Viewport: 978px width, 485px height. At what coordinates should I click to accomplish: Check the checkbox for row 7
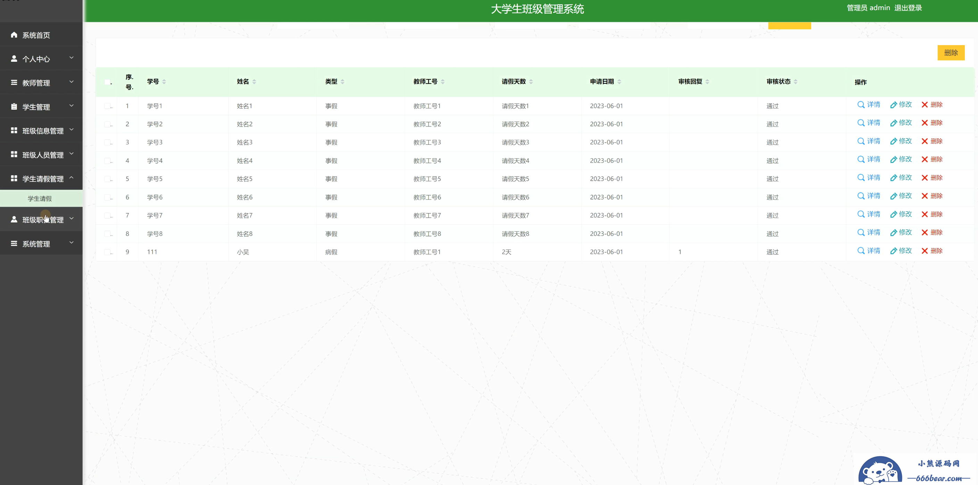107,215
